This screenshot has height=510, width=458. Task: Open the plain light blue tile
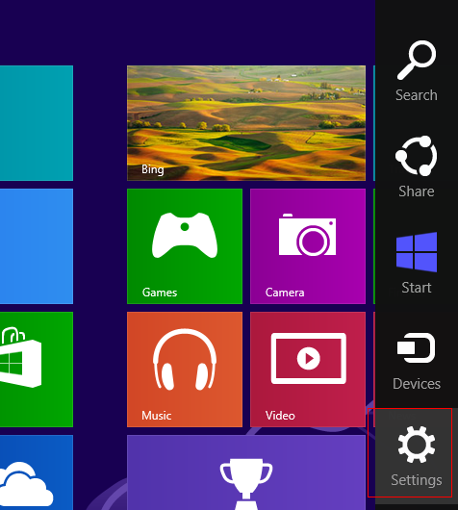click(37, 246)
